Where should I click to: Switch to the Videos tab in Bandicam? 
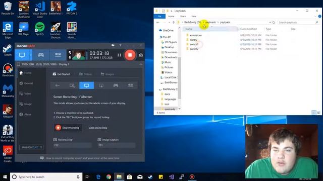pyautogui.click(x=85, y=74)
